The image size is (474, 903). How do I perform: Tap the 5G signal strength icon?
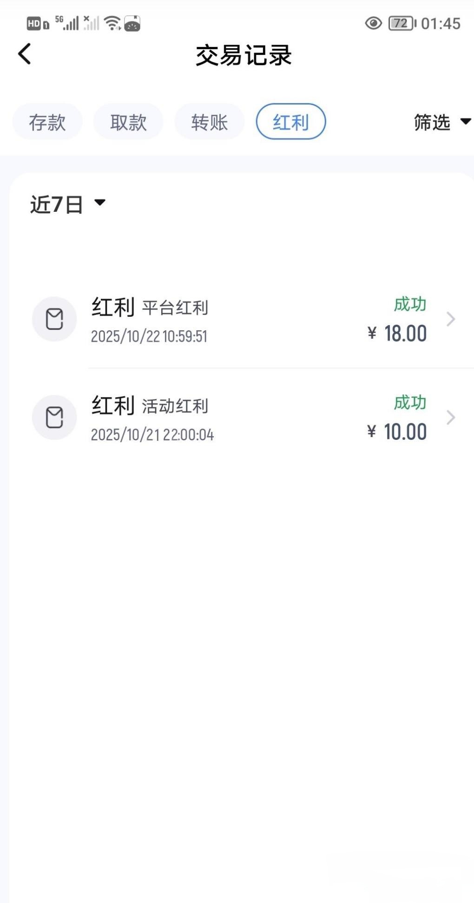67,23
